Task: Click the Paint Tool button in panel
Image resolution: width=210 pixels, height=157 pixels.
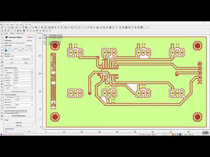Action: click(x=19, y=123)
